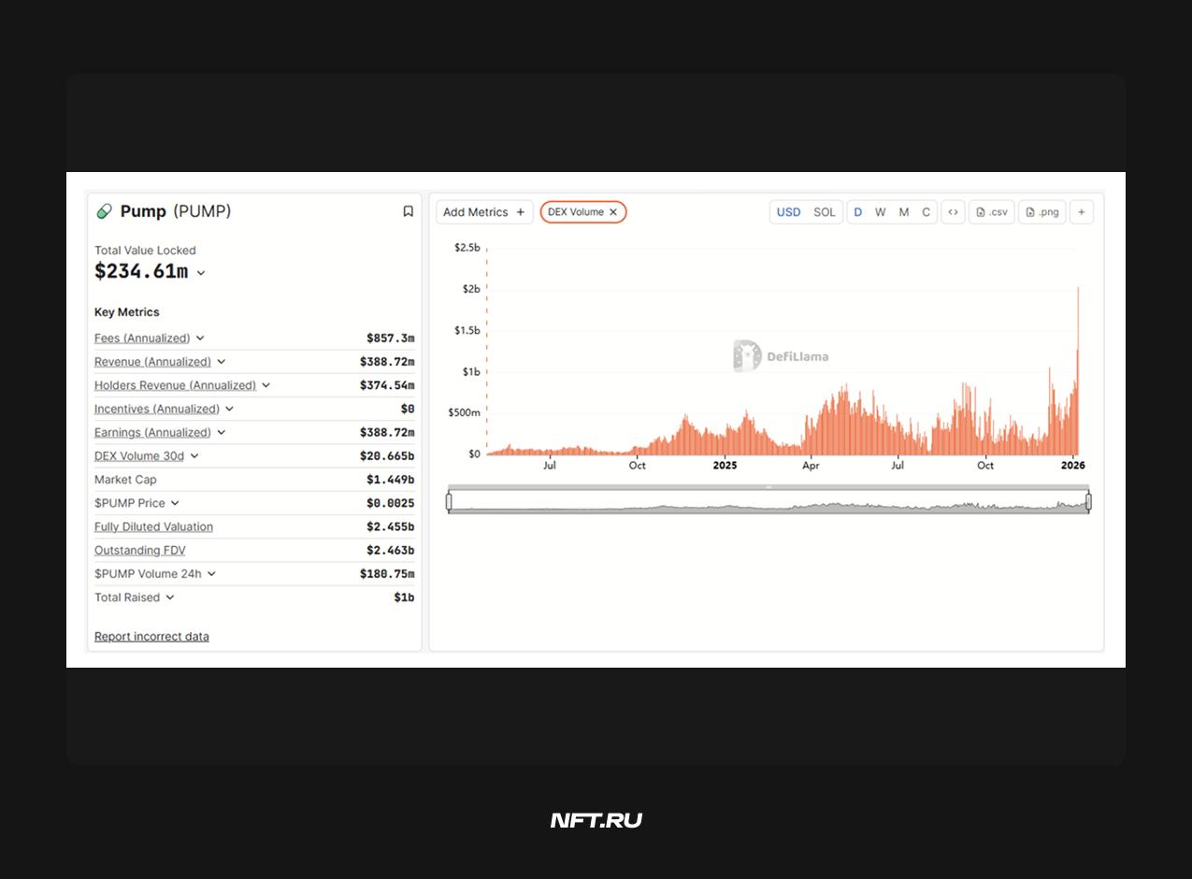This screenshot has height=879, width=1192.
Task: Bookmark the Pump protocol
Action: tap(408, 211)
